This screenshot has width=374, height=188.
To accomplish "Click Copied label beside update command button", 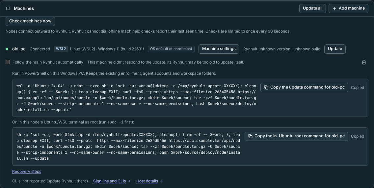I will click(357, 88).
